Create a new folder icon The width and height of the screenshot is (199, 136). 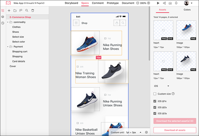[15, 11]
